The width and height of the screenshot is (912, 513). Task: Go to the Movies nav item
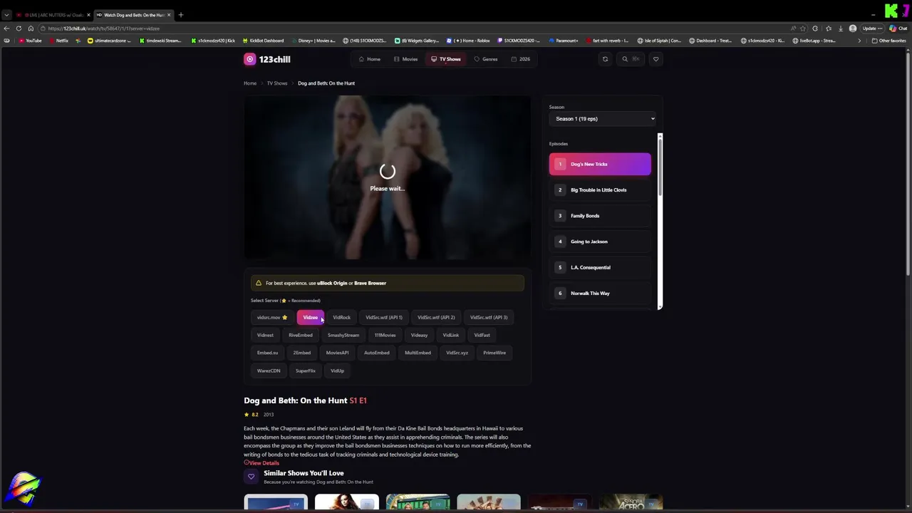tap(405, 59)
